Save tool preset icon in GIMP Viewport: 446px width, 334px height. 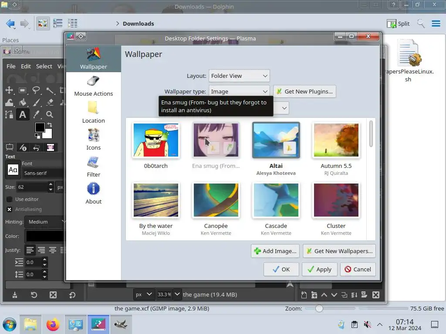15,295
